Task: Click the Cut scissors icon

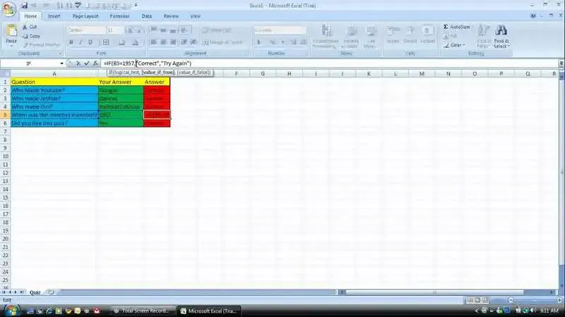Action: [x=25, y=27]
